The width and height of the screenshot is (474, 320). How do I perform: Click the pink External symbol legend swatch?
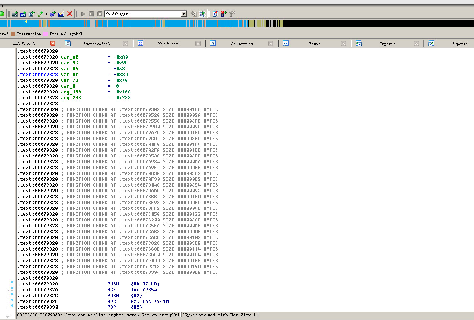pos(46,34)
